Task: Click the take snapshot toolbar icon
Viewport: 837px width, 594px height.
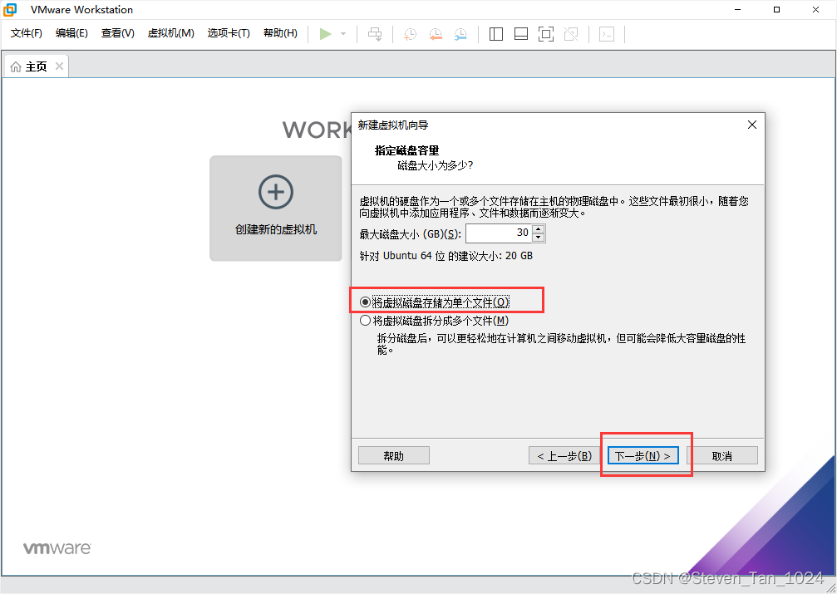Action: (410, 34)
